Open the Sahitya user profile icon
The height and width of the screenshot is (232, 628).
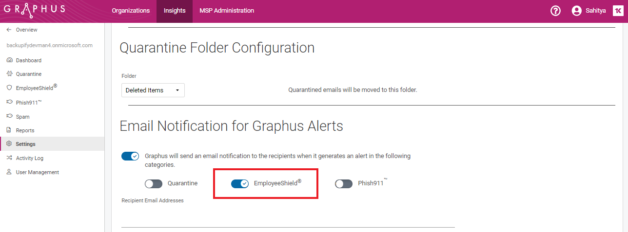(x=577, y=11)
